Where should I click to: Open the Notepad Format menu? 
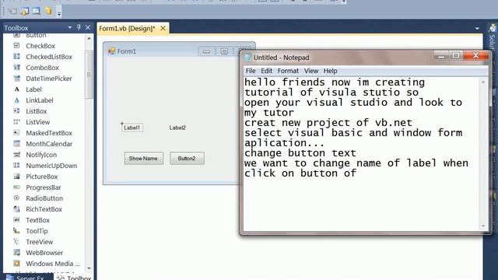[x=288, y=71]
